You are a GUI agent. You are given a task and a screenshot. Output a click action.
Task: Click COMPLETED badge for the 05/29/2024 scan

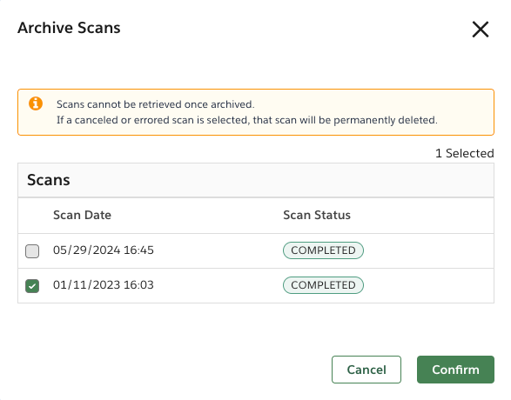(x=323, y=250)
